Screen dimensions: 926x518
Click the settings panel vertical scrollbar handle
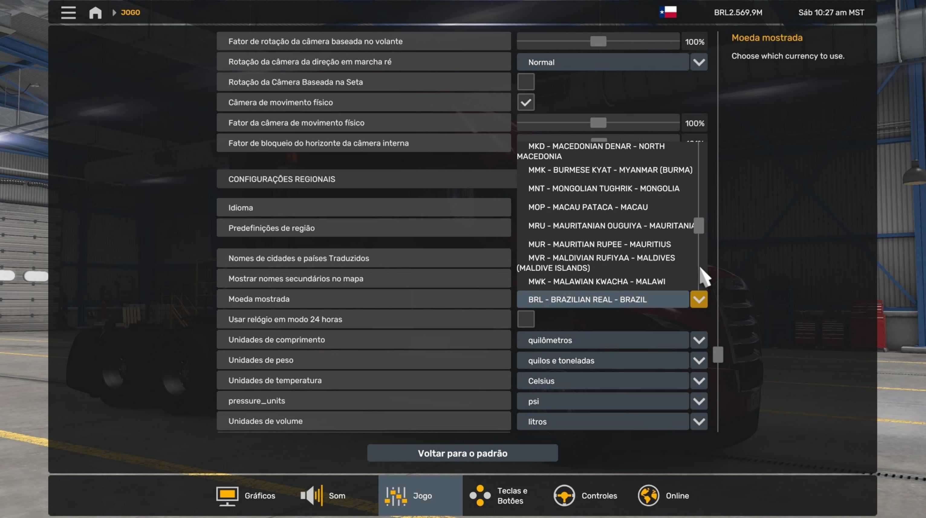(x=717, y=355)
